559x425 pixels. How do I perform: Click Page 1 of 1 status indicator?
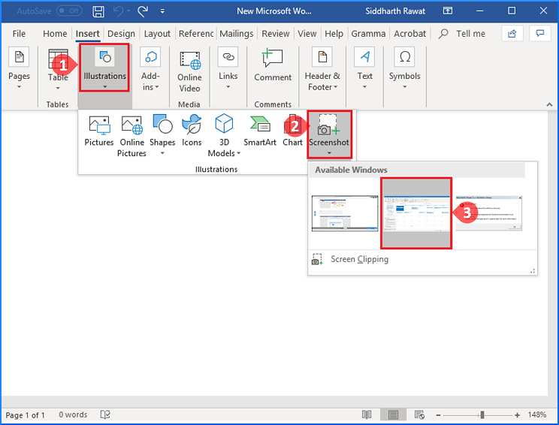pyautogui.click(x=26, y=415)
